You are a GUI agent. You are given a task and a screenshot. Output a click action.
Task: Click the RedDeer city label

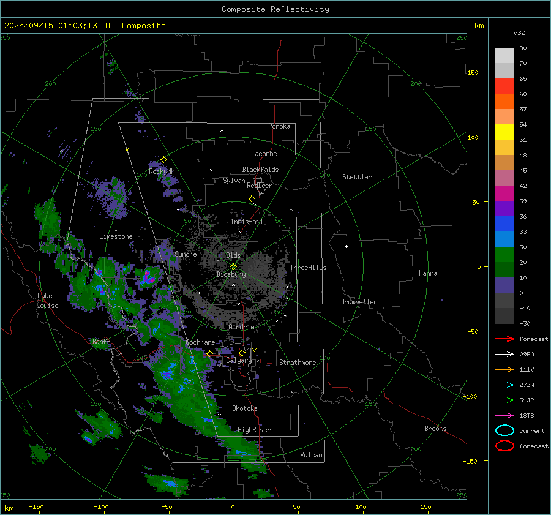point(260,186)
